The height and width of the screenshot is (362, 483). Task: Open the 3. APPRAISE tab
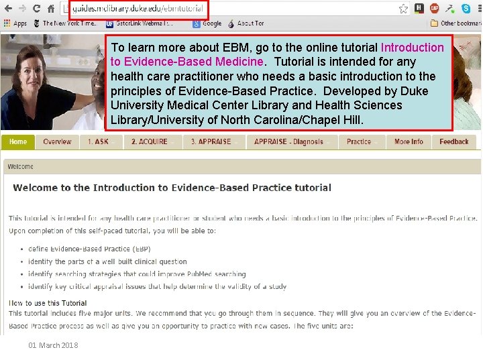[x=214, y=142]
